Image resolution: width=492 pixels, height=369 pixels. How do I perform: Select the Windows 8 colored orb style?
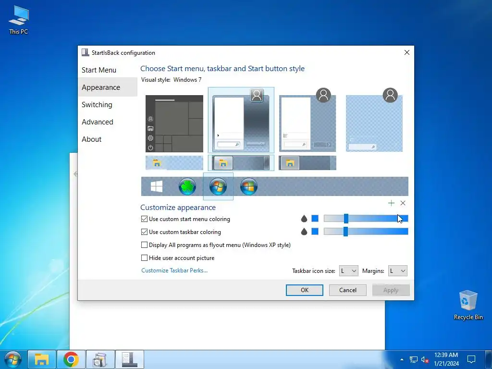pyautogui.click(x=249, y=187)
